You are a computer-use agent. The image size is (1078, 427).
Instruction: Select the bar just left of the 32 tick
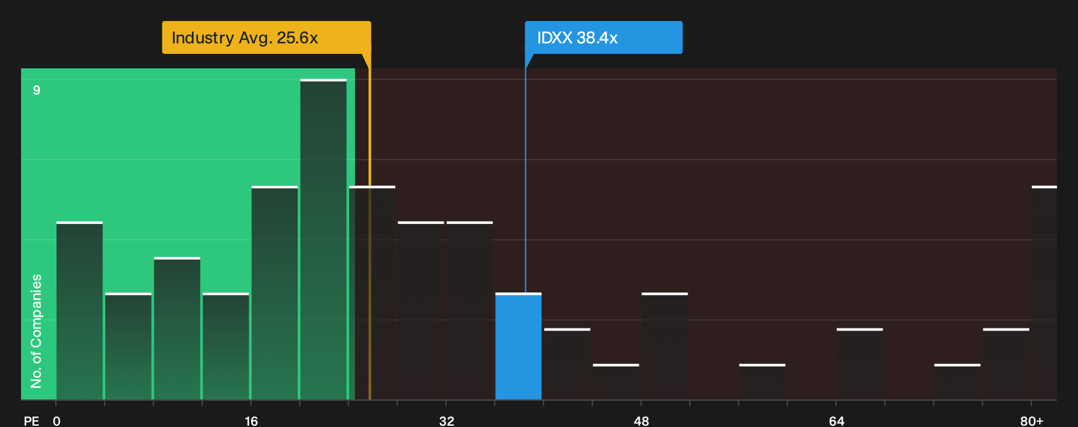coord(421,311)
